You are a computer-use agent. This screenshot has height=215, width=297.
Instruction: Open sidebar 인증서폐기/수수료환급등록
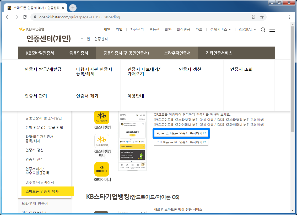[37, 171]
